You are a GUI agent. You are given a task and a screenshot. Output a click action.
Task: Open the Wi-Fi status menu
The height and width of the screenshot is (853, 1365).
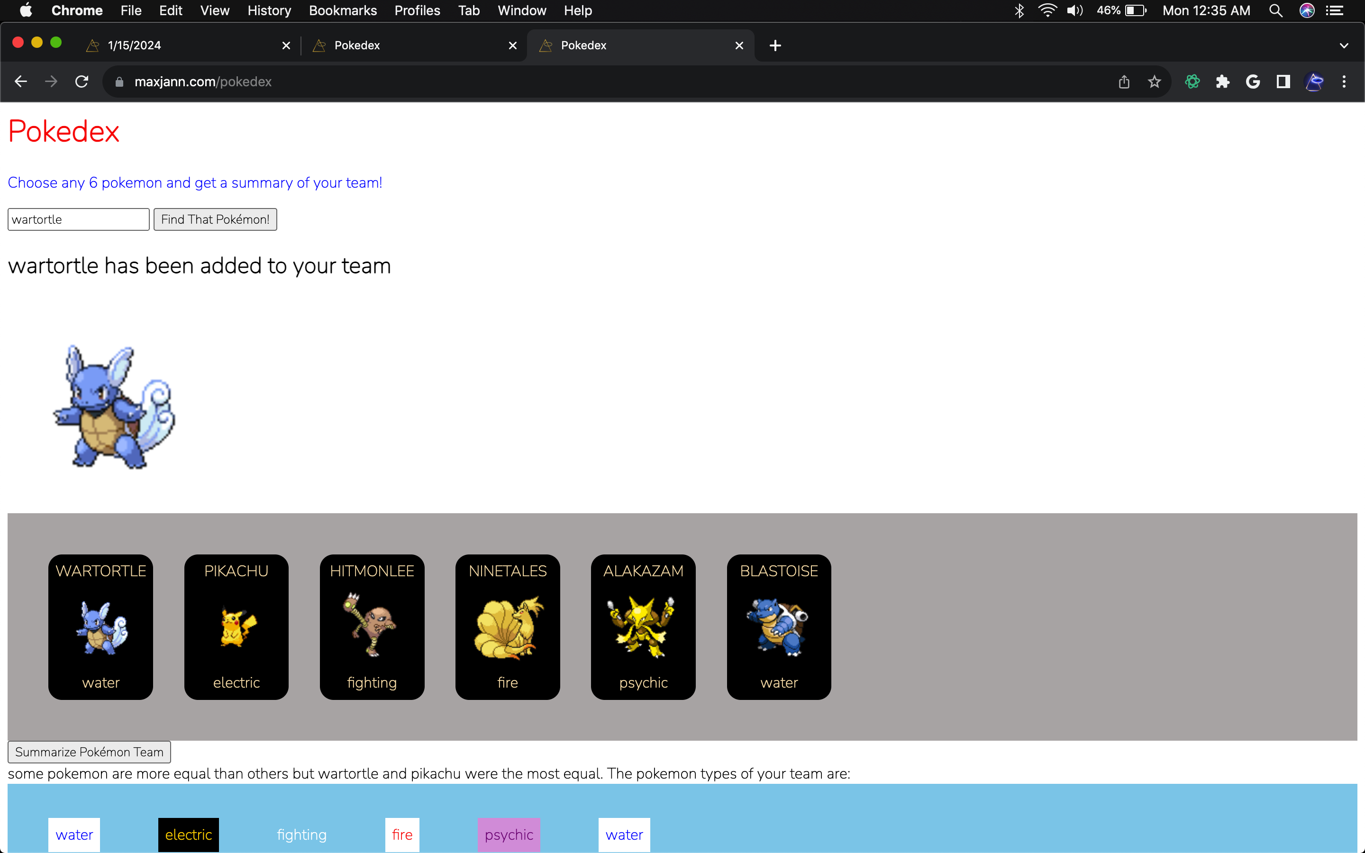click(1047, 11)
